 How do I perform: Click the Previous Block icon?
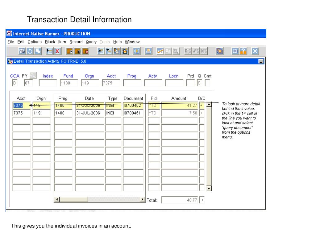(x=117, y=51)
